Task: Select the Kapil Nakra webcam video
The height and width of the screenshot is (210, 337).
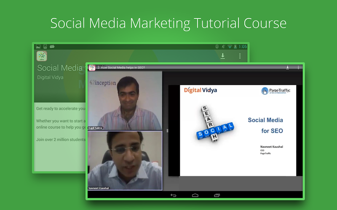Action: 125,100
